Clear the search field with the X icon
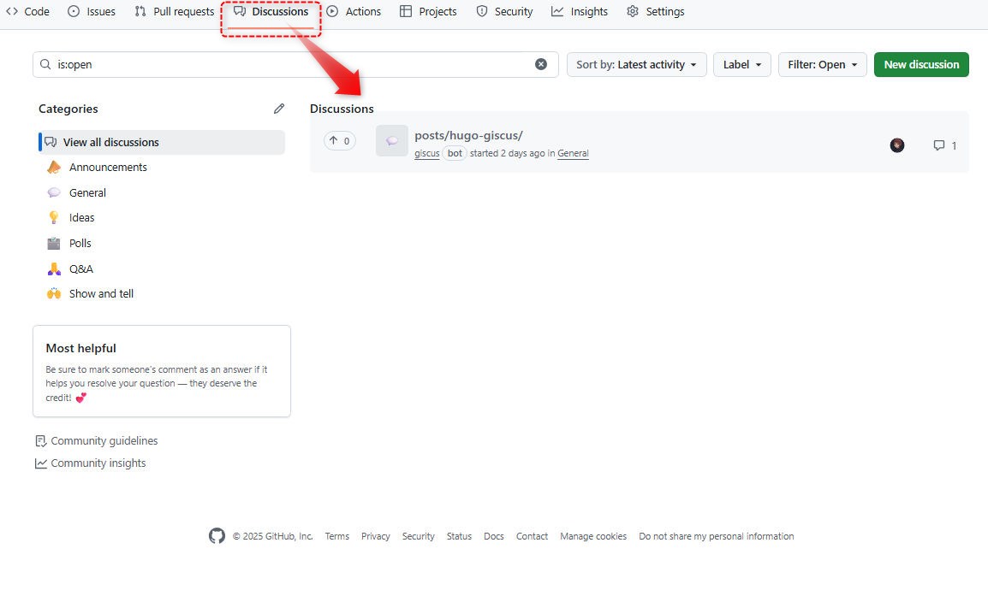Viewport: 988px width, 590px height. point(541,64)
